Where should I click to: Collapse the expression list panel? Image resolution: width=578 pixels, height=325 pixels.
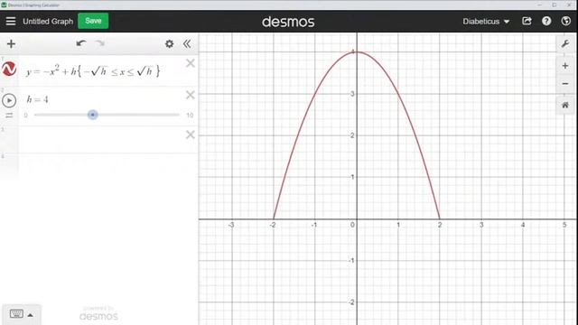(x=187, y=44)
